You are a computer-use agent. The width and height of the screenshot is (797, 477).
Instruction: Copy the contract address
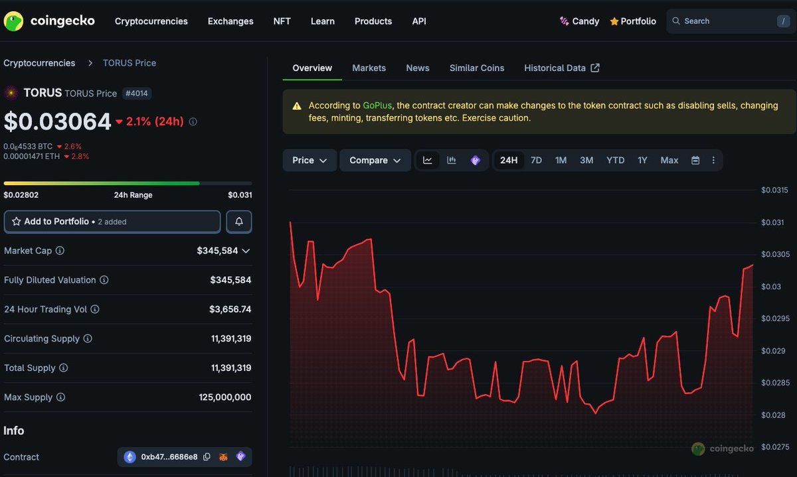point(207,457)
